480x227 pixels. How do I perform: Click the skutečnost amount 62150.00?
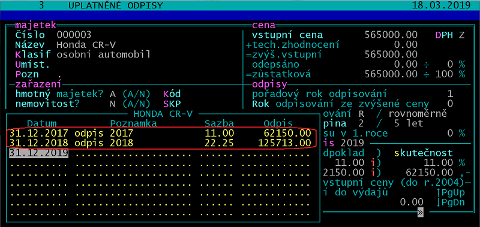(x=429, y=172)
